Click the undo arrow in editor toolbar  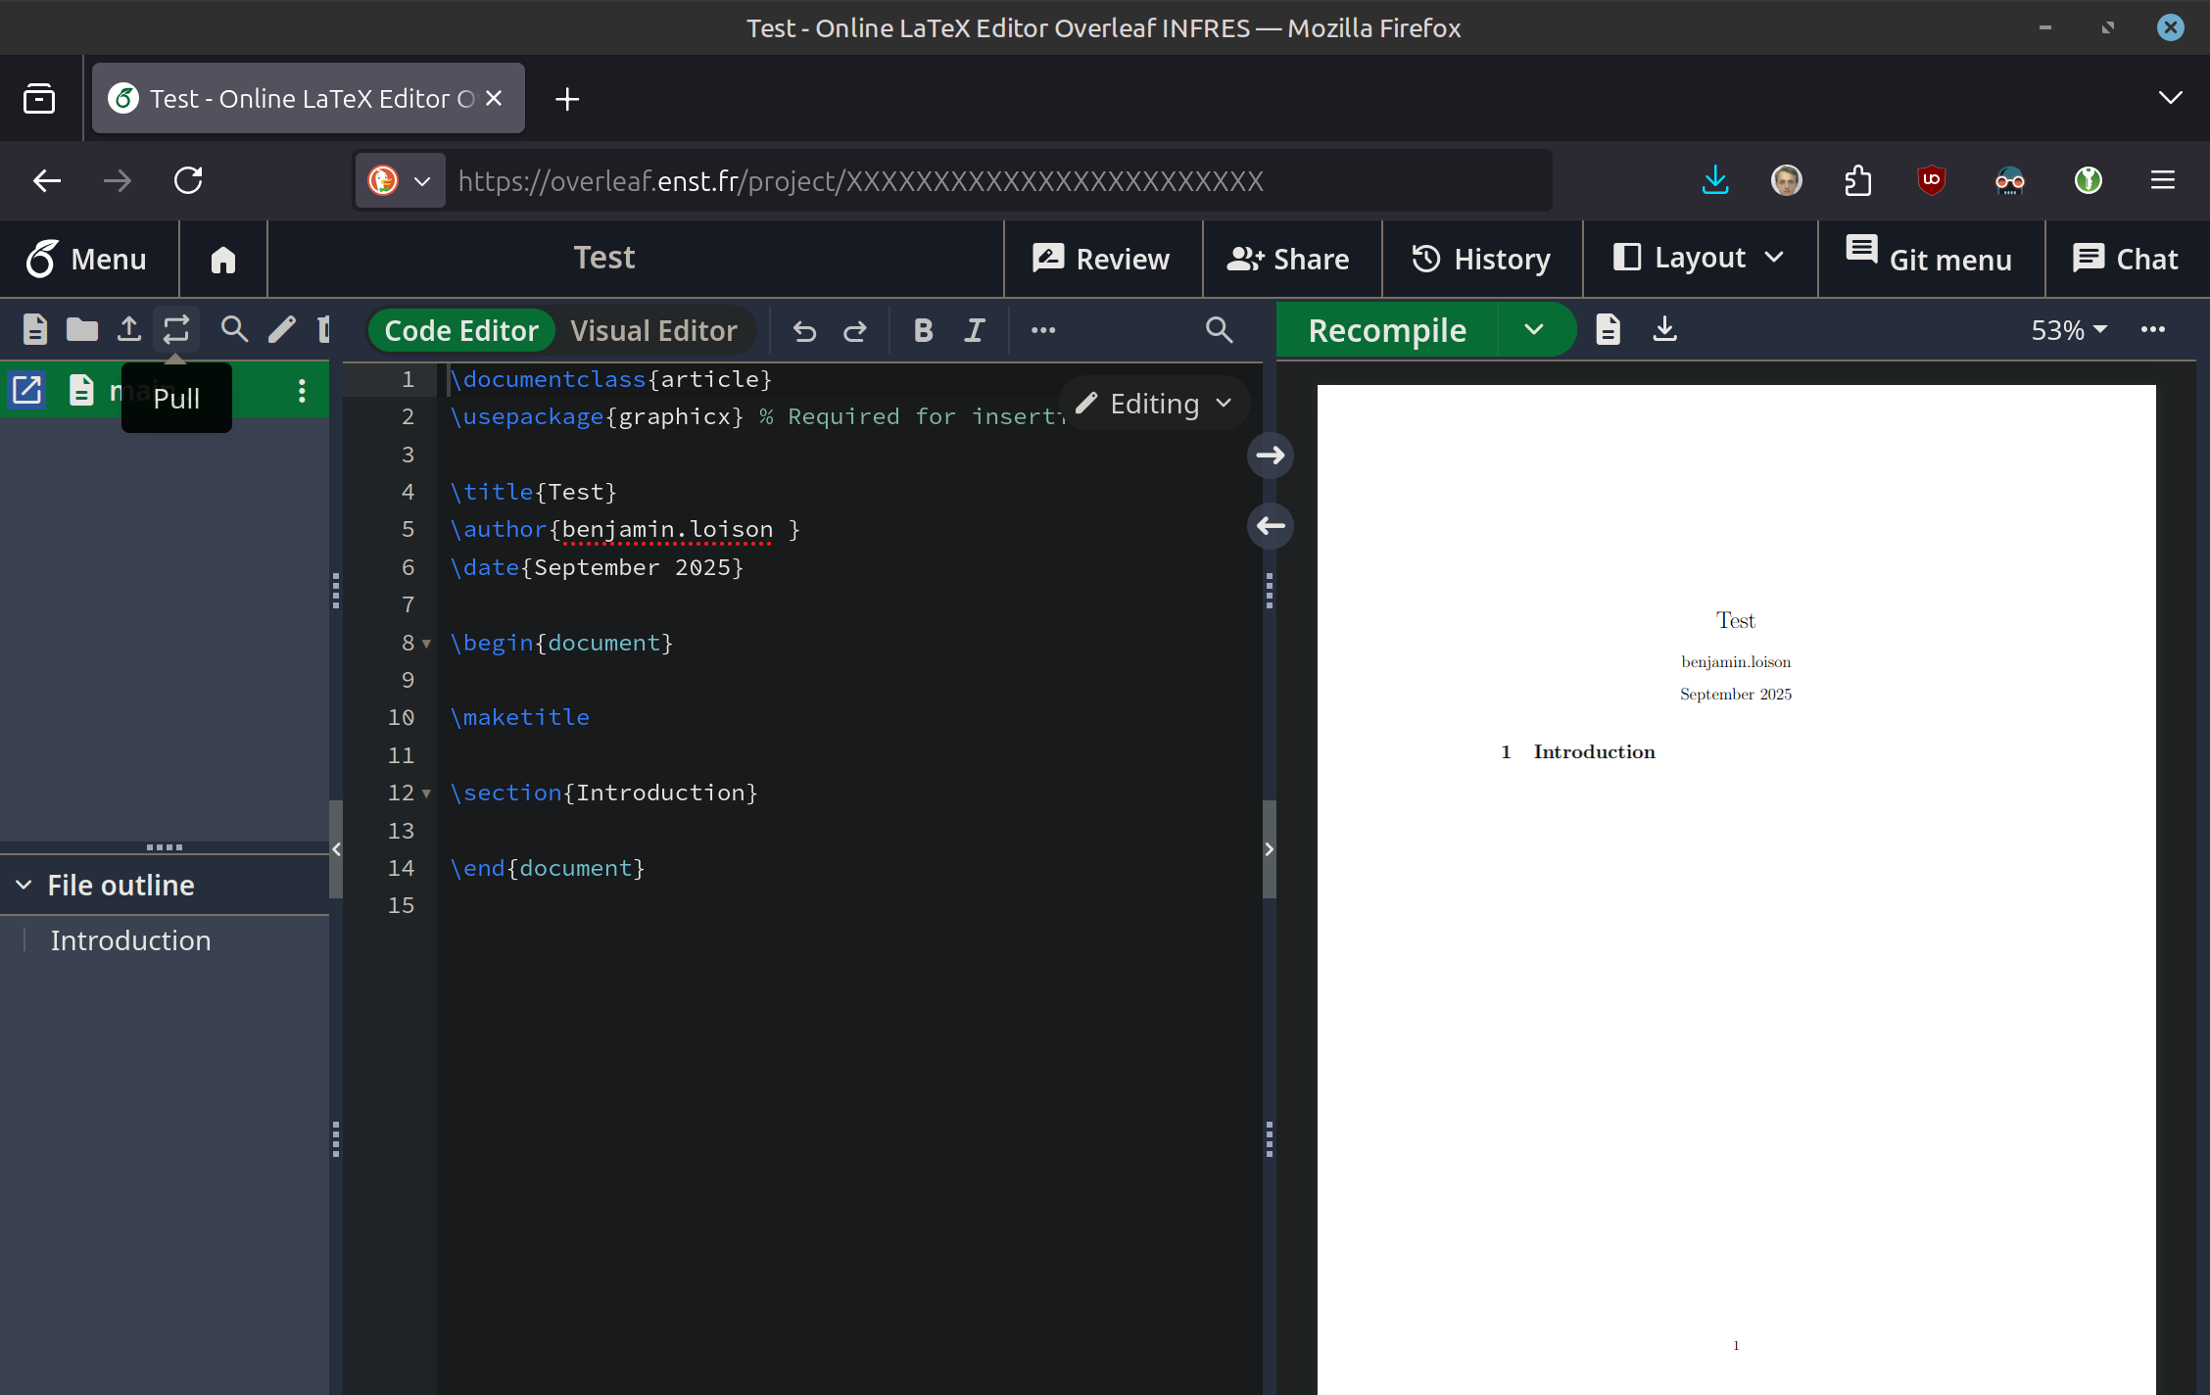point(804,331)
